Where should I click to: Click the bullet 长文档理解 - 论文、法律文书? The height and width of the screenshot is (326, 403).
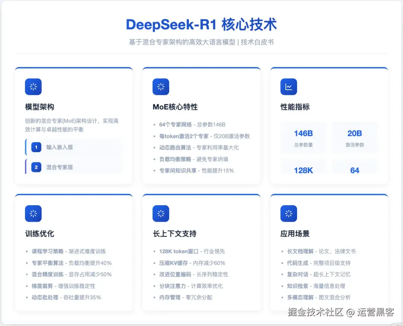pos(321,251)
